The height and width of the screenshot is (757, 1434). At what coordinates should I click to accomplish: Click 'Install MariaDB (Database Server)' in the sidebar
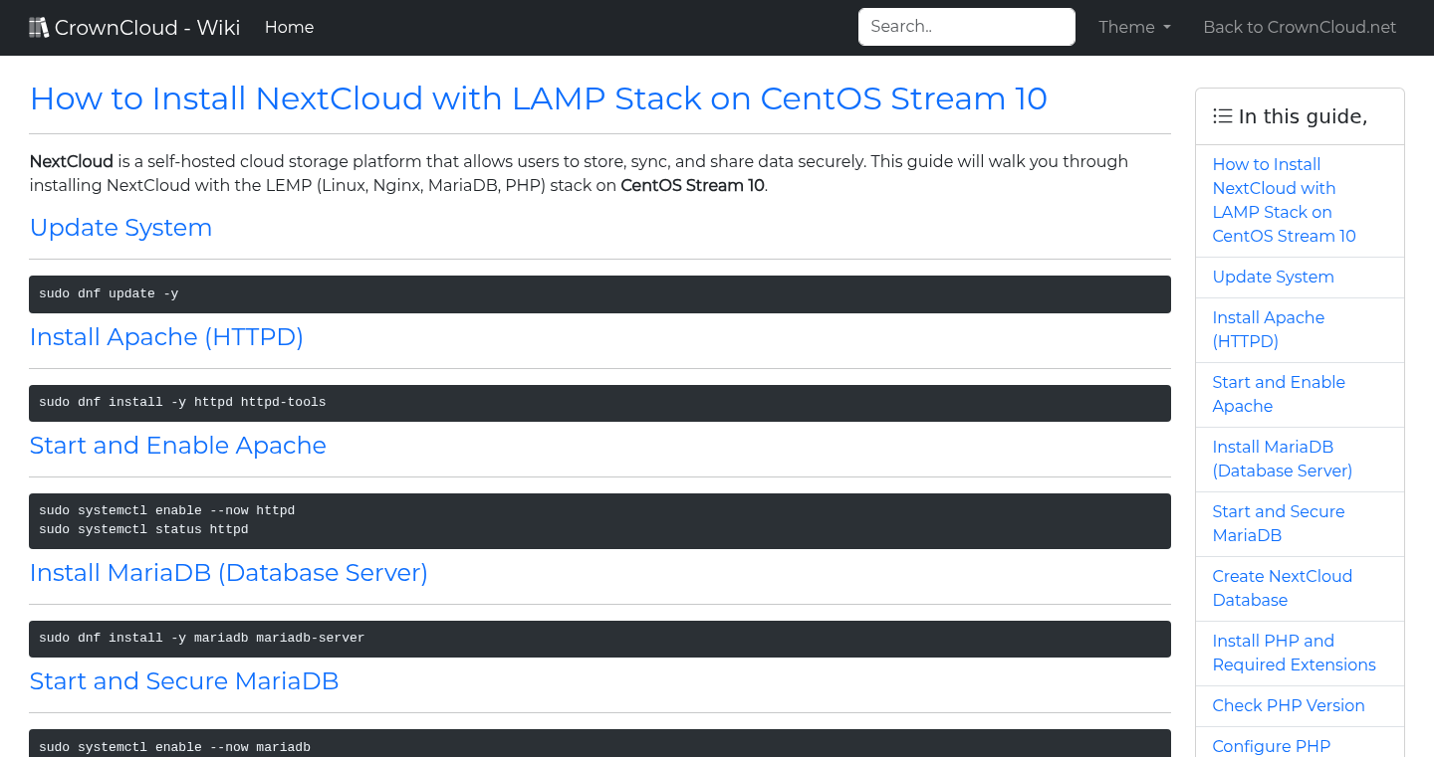click(1283, 459)
